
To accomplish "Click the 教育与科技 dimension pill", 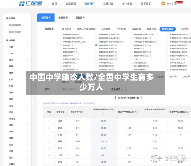I will [168, 29].
